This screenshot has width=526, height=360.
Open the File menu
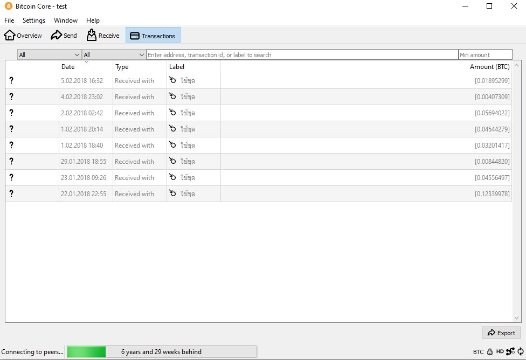point(9,20)
